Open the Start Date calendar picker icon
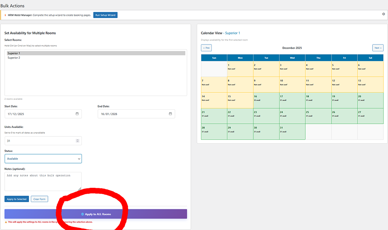Viewport: 388px width, 230px height. [x=77, y=114]
